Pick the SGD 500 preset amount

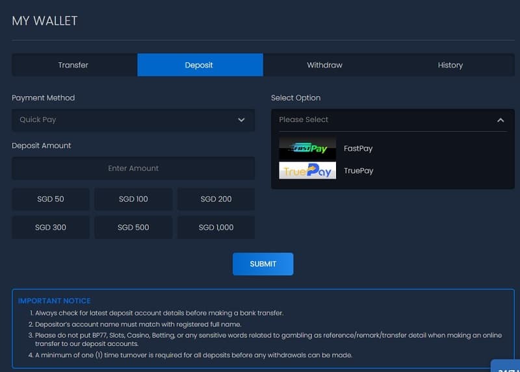click(x=133, y=228)
